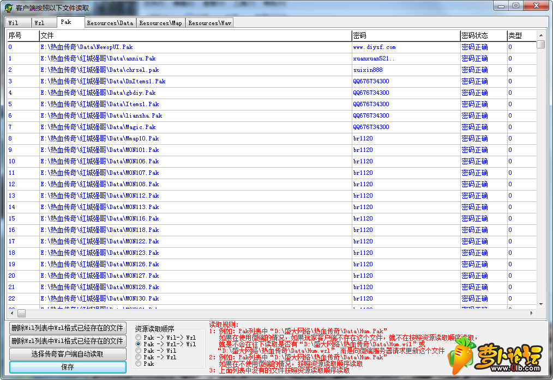Click the MON107.Pak file path
553x380 pixels.
[99, 173]
